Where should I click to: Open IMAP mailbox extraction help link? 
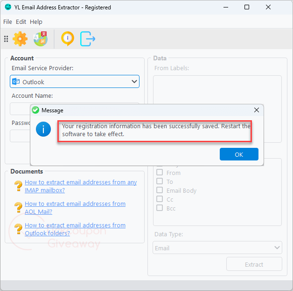[81, 186]
